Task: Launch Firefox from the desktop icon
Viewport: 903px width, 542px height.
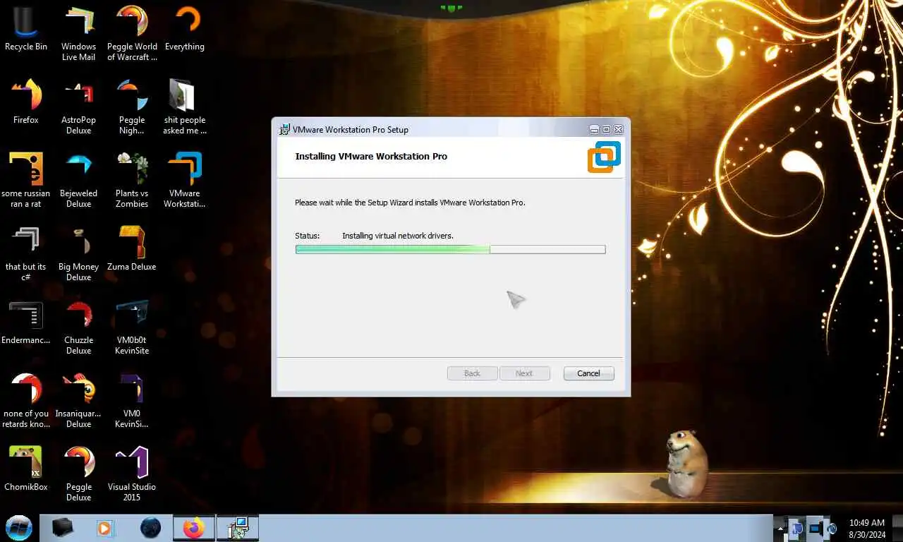Action: tap(26, 102)
